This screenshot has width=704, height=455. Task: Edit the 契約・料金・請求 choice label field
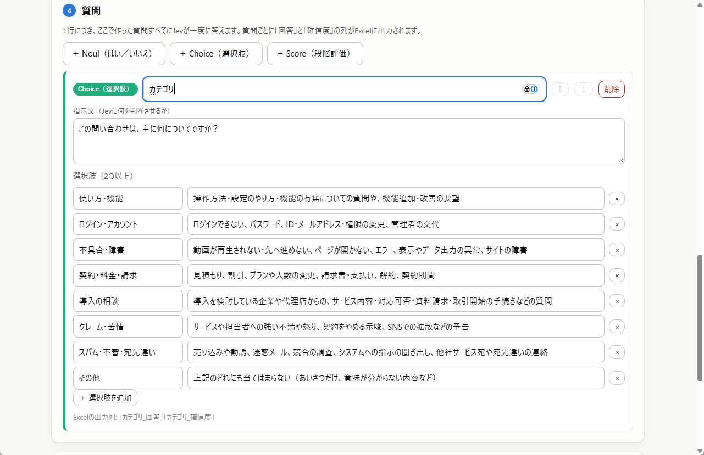pos(128,276)
